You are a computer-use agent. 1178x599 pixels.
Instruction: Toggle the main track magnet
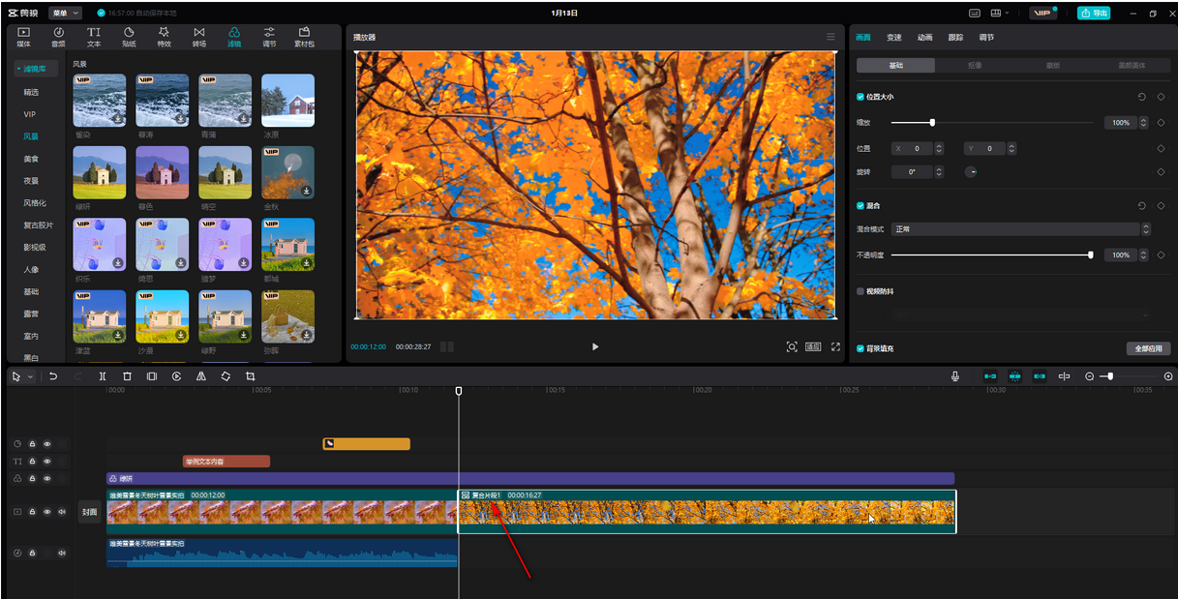(x=990, y=376)
